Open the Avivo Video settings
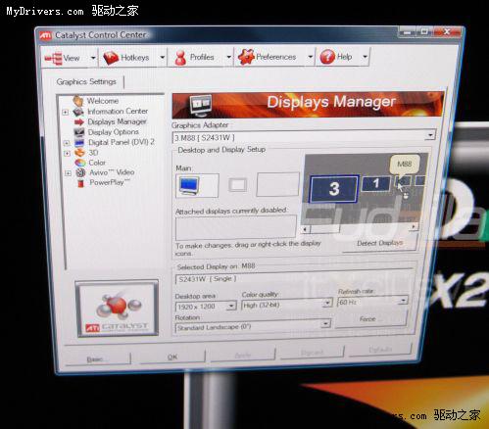This screenshot has height=429, width=489. [x=112, y=172]
